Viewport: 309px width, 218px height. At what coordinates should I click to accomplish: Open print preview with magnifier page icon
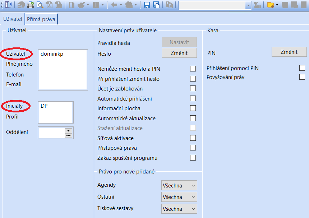[x=40, y=5]
